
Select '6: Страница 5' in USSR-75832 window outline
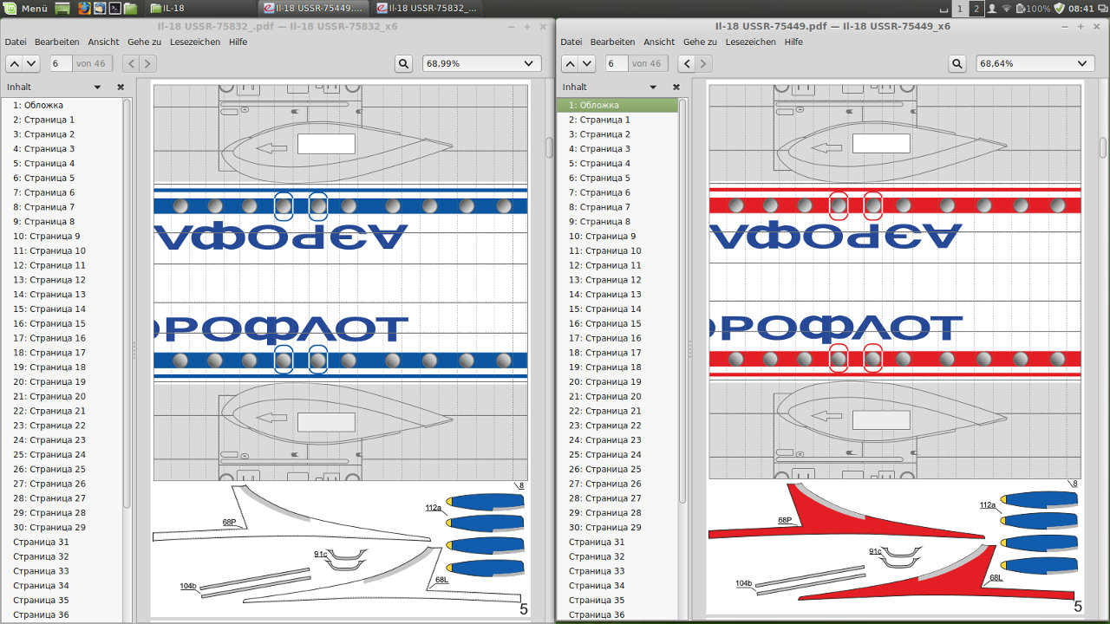click(x=62, y=178)
